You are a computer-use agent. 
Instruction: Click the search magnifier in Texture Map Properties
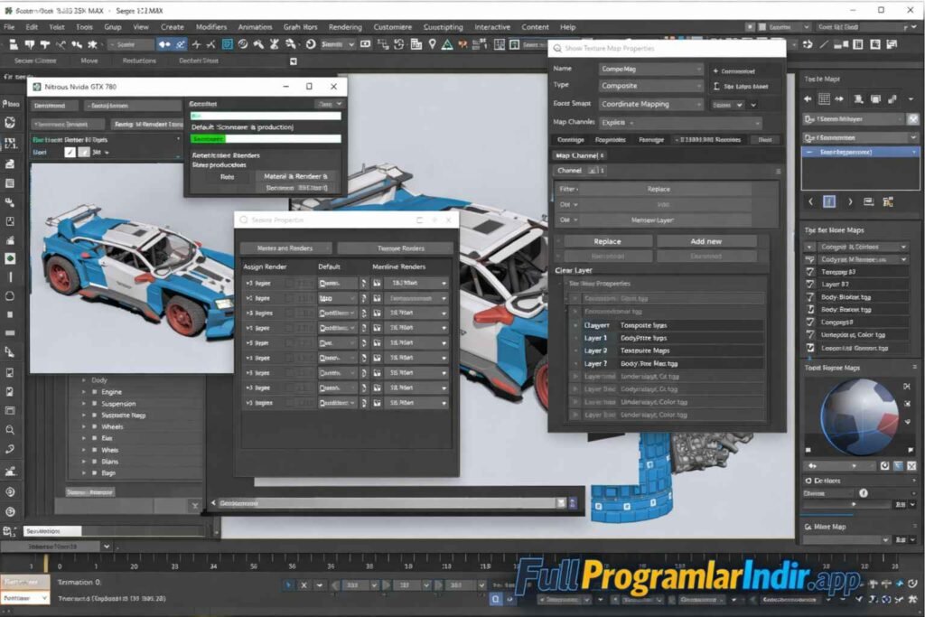[x=556, y=48]
